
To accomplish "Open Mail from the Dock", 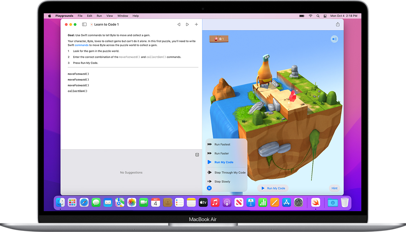I will click(108, 202).
